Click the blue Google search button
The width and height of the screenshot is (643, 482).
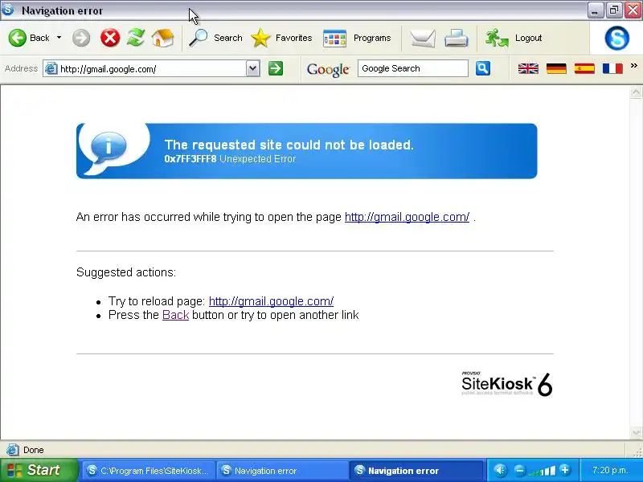click(483, 68)
